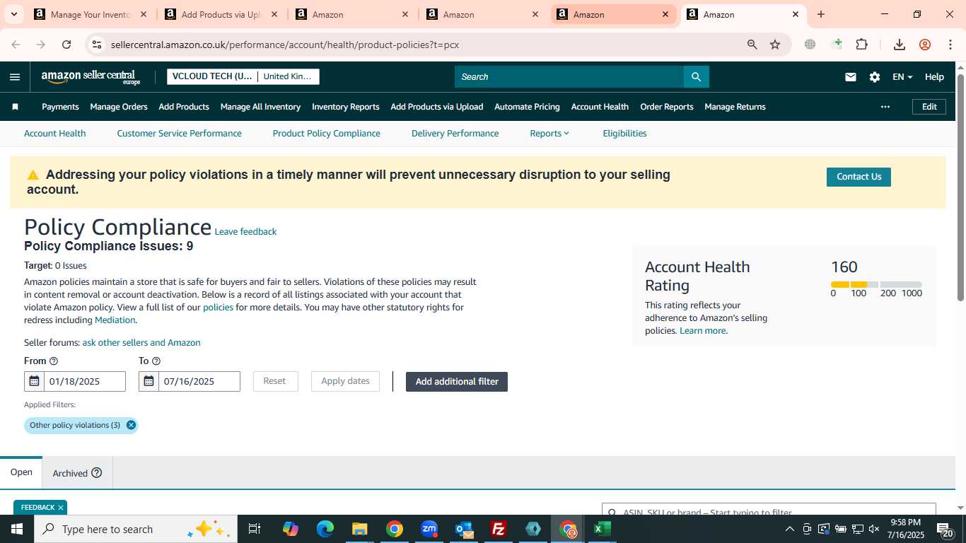966x543 pixels.
Task: Click the bookmark flag icon in navigation bar
Action: coord(15,107)
